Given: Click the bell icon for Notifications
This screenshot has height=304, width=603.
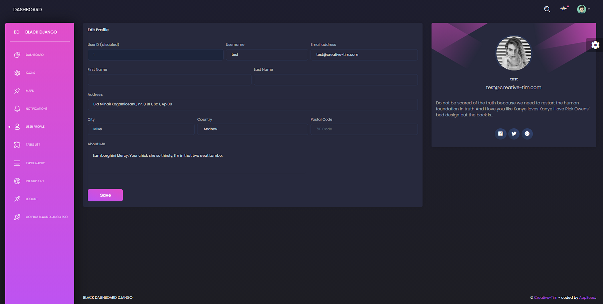Looking at the screenshot, I should [17, 109].
